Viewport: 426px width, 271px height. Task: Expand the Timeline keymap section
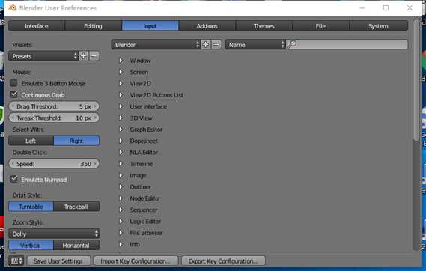[x=121, y=164]
